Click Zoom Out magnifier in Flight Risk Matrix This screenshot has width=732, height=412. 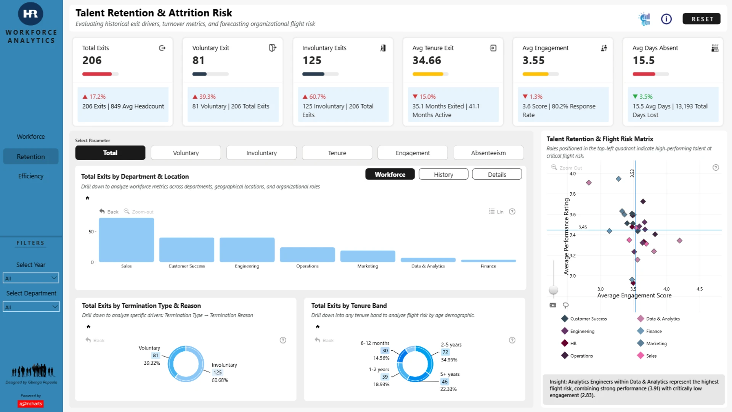[x=554, y=167]
